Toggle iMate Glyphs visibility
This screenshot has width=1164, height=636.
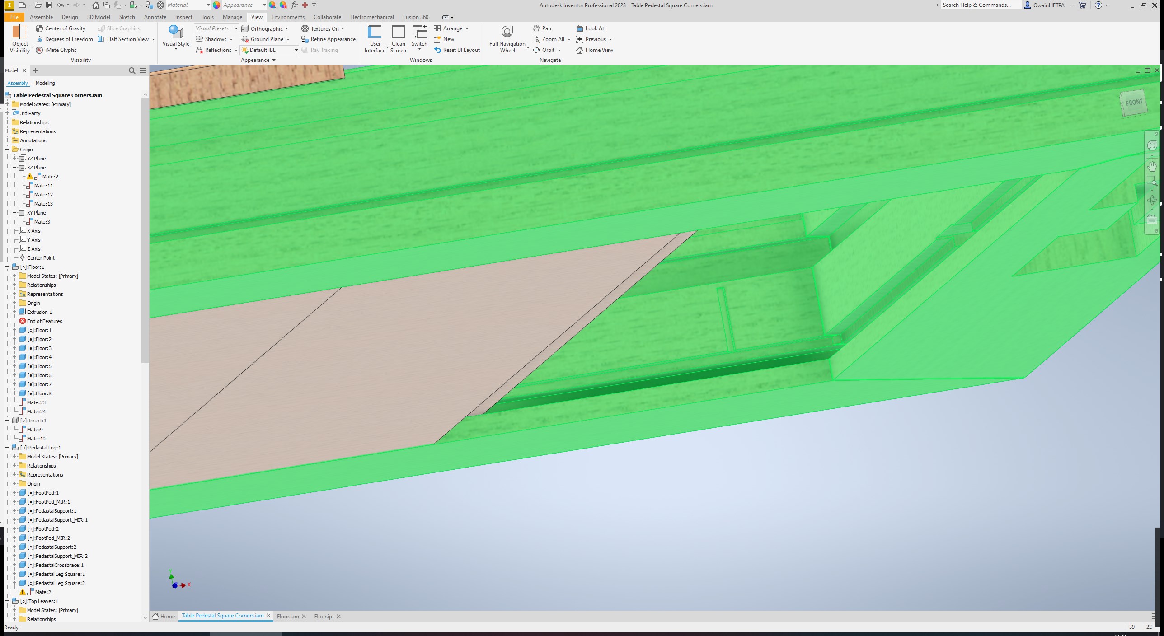click(x=56, y=50)
